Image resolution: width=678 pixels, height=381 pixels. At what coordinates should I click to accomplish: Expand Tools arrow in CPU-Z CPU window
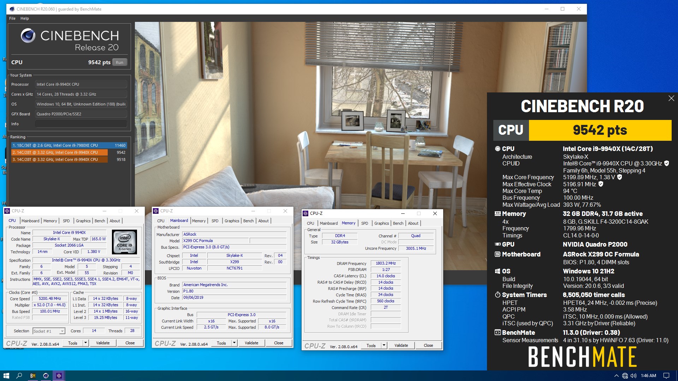pos(85,343)
